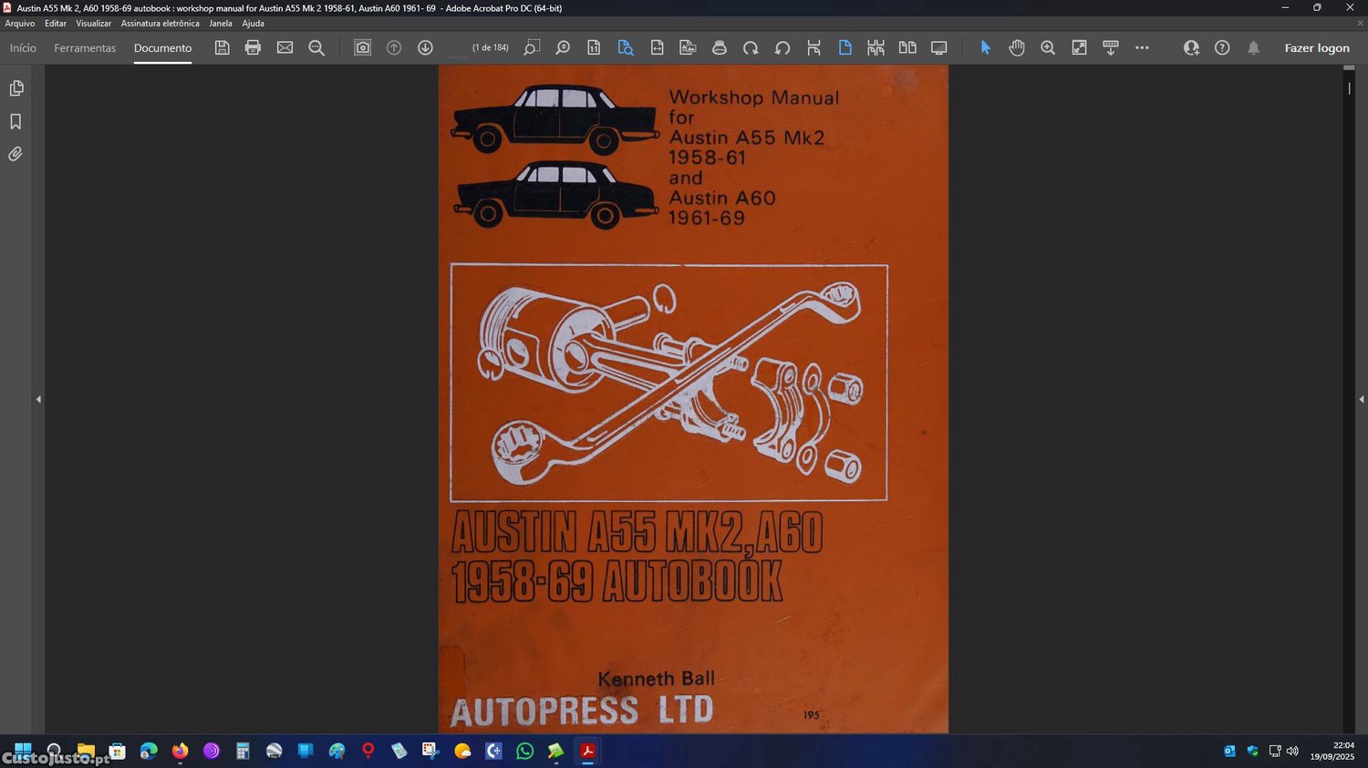Screen dimensions: 1368x768
Task: Click the page number input field
Action: 459,48
